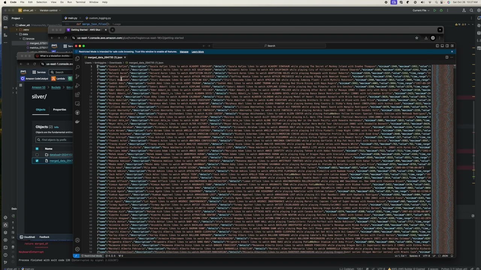Click Feedback in AWS console footer
The height and width of the screenshot is (270, 481).
(x=44, y=237)
